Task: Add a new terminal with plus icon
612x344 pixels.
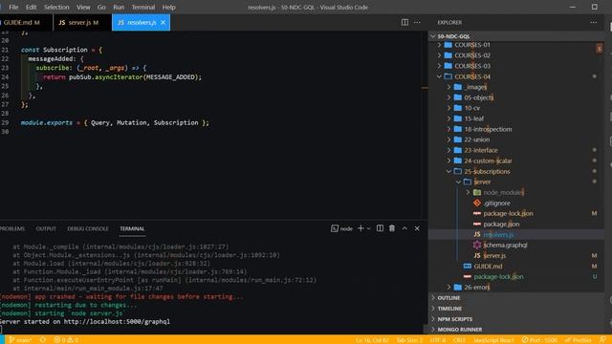Action: [x=361, y=228]
